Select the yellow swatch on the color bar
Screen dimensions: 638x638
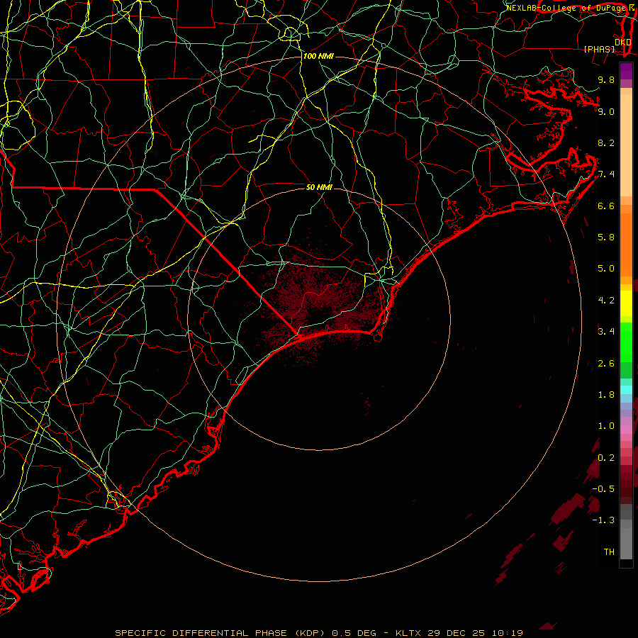pos(626,303)
